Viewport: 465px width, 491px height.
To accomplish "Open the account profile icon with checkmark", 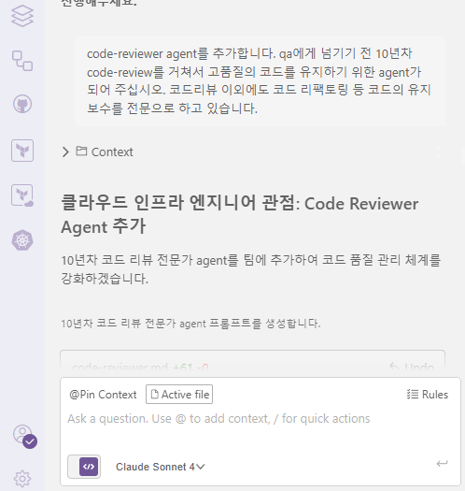I will click(x=24, y=436).
